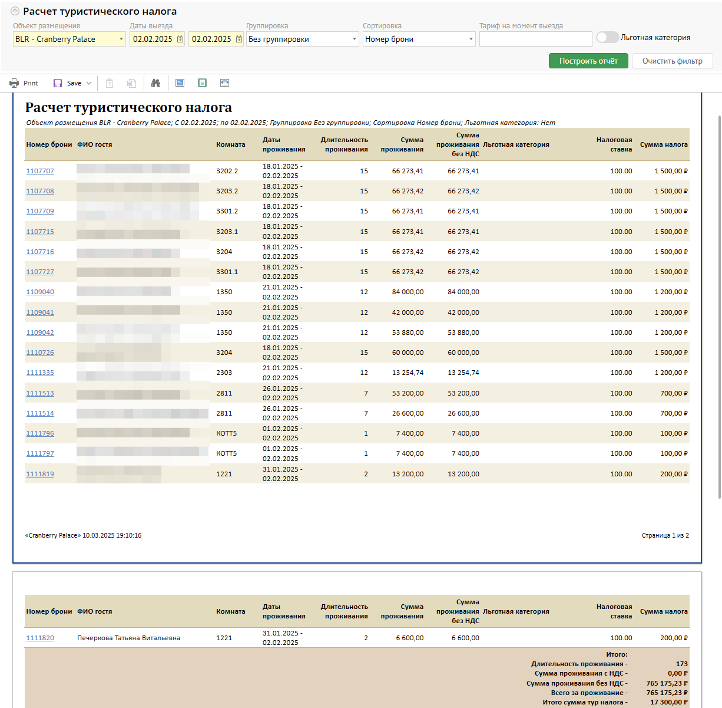Open booking number 1107707 link
Screen dimensions: 722x708
40,171
